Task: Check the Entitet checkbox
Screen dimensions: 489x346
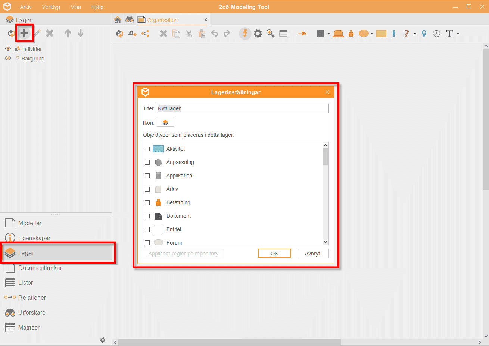Action: tap(147, 229)
